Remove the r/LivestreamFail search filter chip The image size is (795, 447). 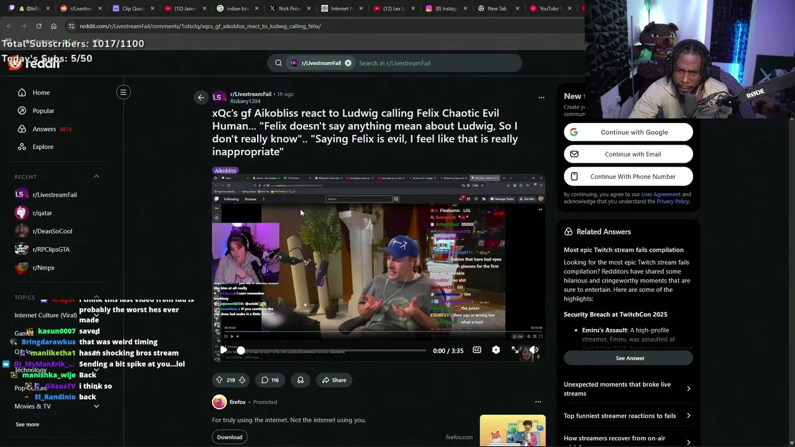[348, 63]
